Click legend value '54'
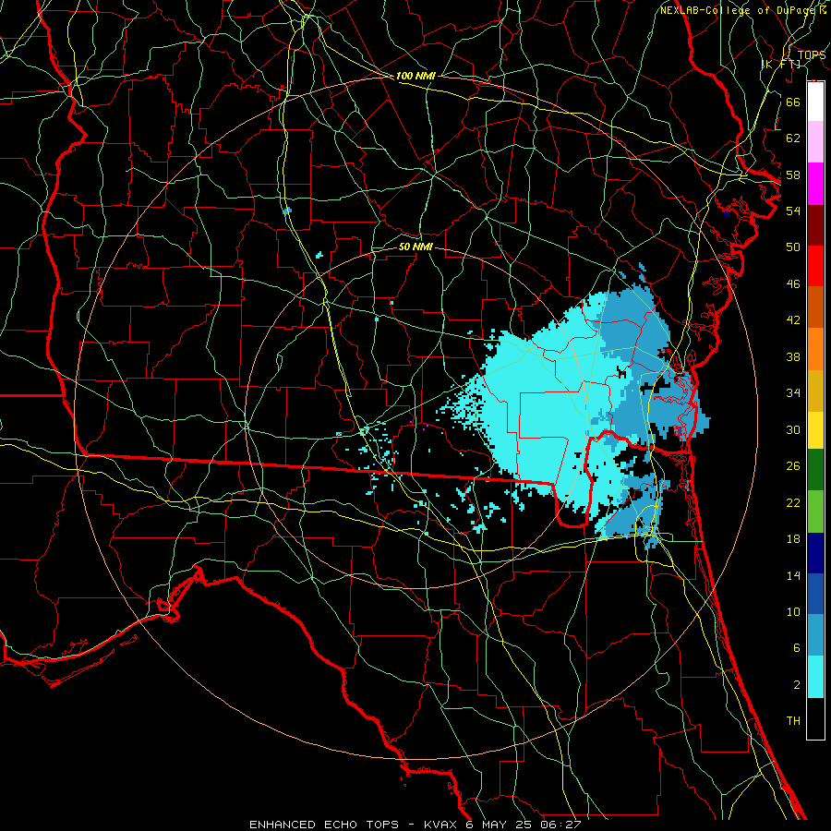 pos(793,211)
